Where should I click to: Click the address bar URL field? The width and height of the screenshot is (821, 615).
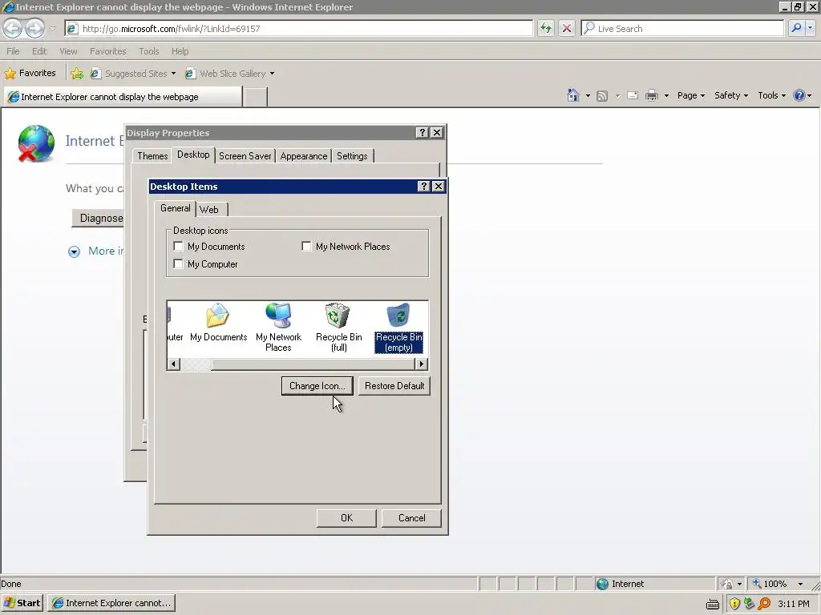300,28
